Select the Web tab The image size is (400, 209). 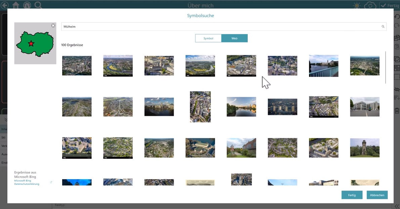click(234, 39)
